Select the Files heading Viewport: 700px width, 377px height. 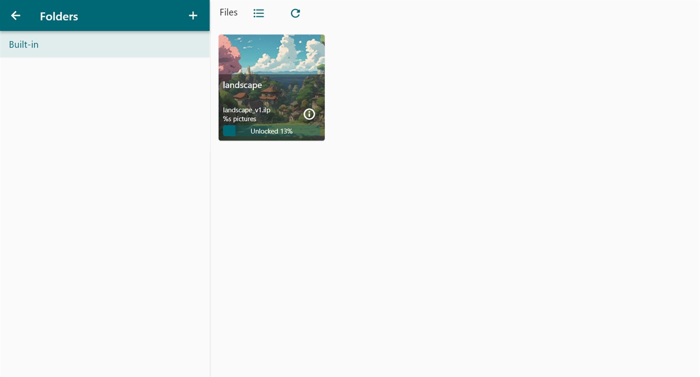[228, 12]
